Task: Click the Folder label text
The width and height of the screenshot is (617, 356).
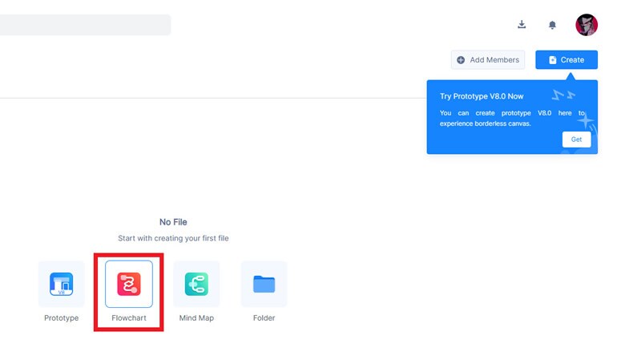Action: (x=264, y=318)
